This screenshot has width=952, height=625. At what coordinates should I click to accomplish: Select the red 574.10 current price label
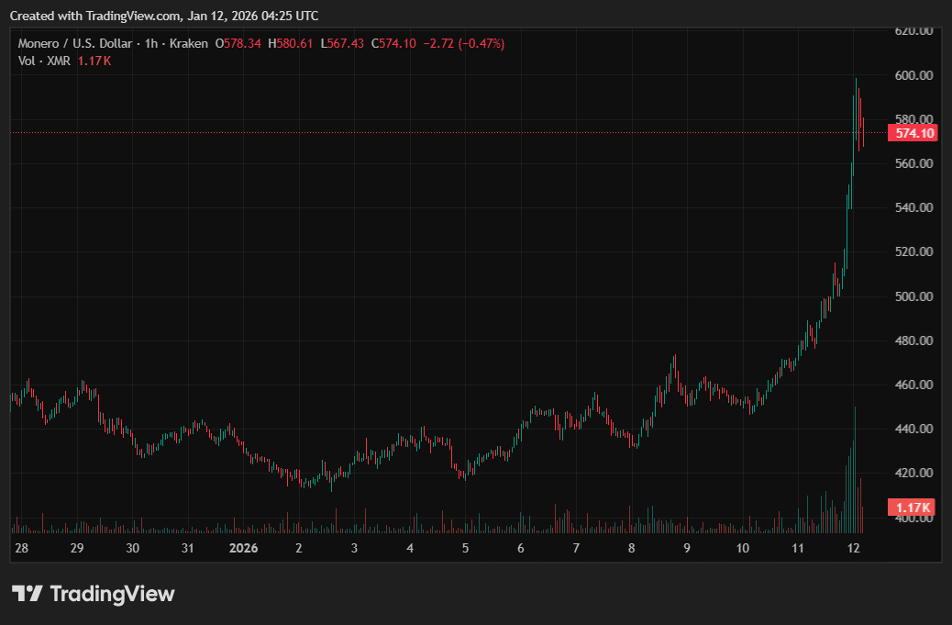[x=914, y=133]
